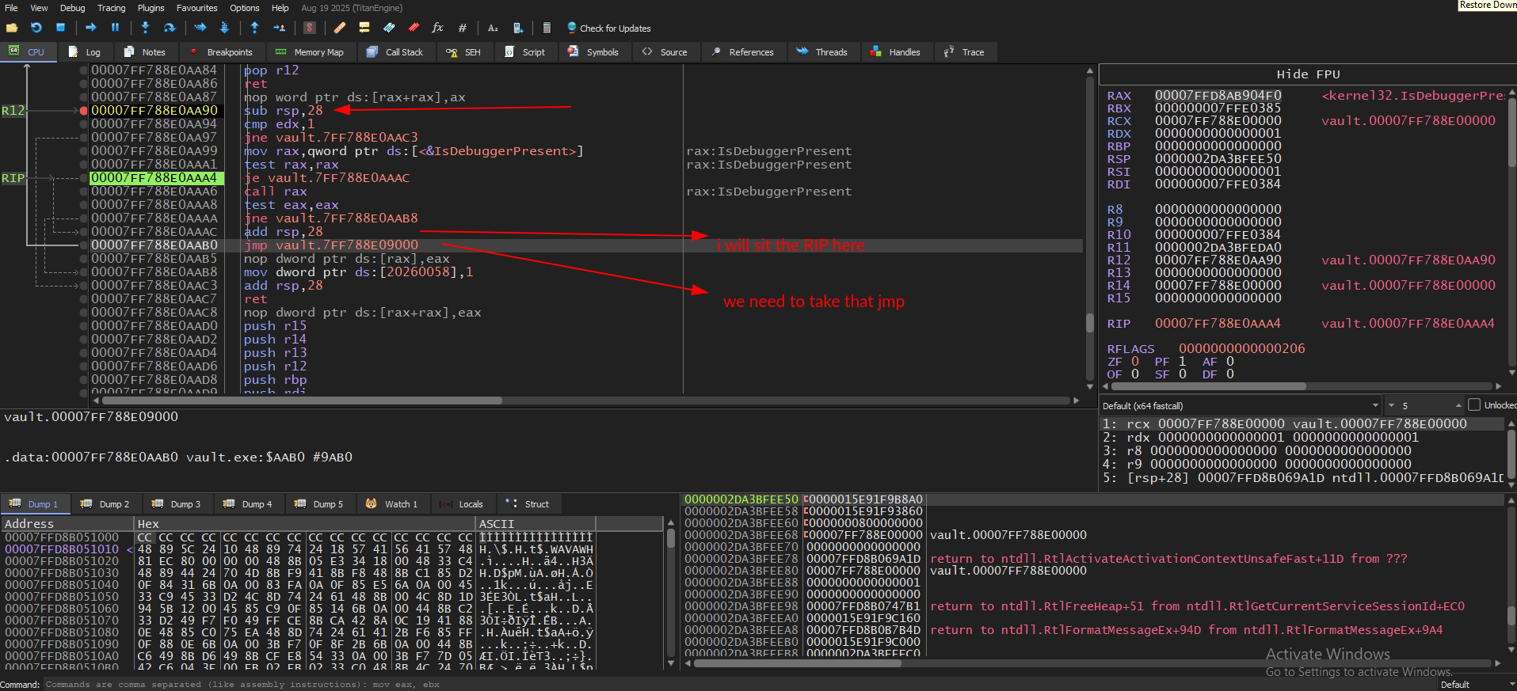Show the Comments list icon
This screenshot has width=1517, height=691.
[364, 28]
